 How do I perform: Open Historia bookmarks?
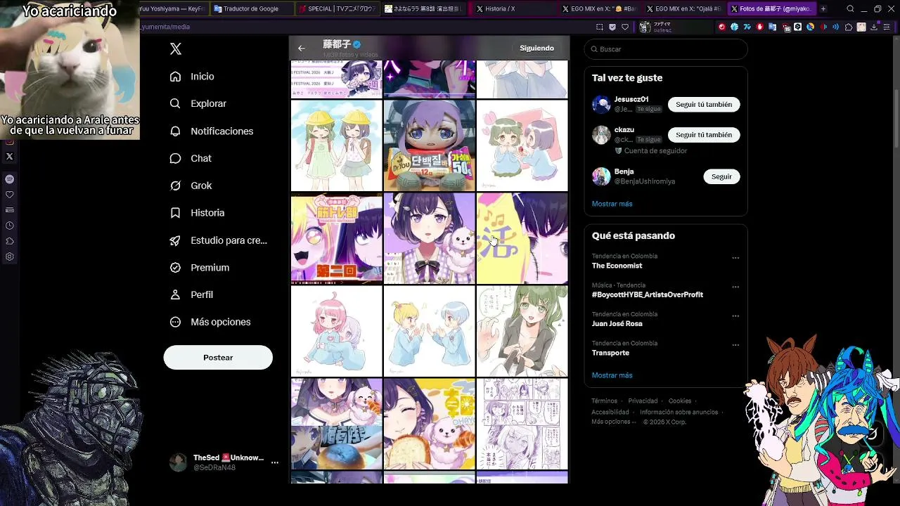[198, 213]
